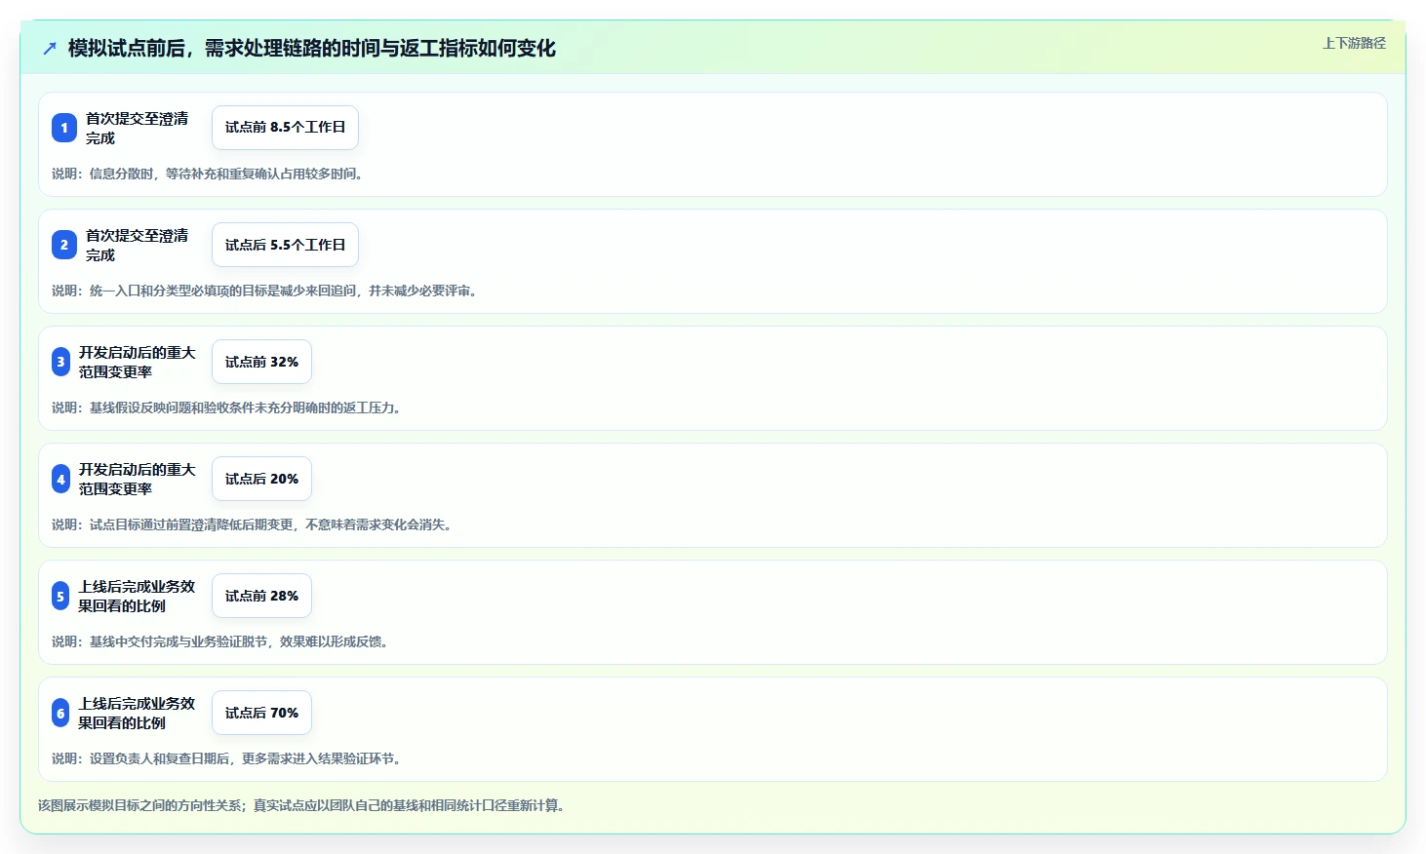Click note about 统一入口和分类型必填项
1426x854 pixels.
point(265,291)
